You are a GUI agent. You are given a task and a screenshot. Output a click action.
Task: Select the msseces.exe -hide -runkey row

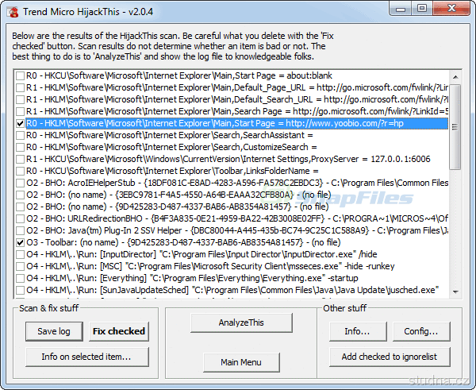[210, 266]
